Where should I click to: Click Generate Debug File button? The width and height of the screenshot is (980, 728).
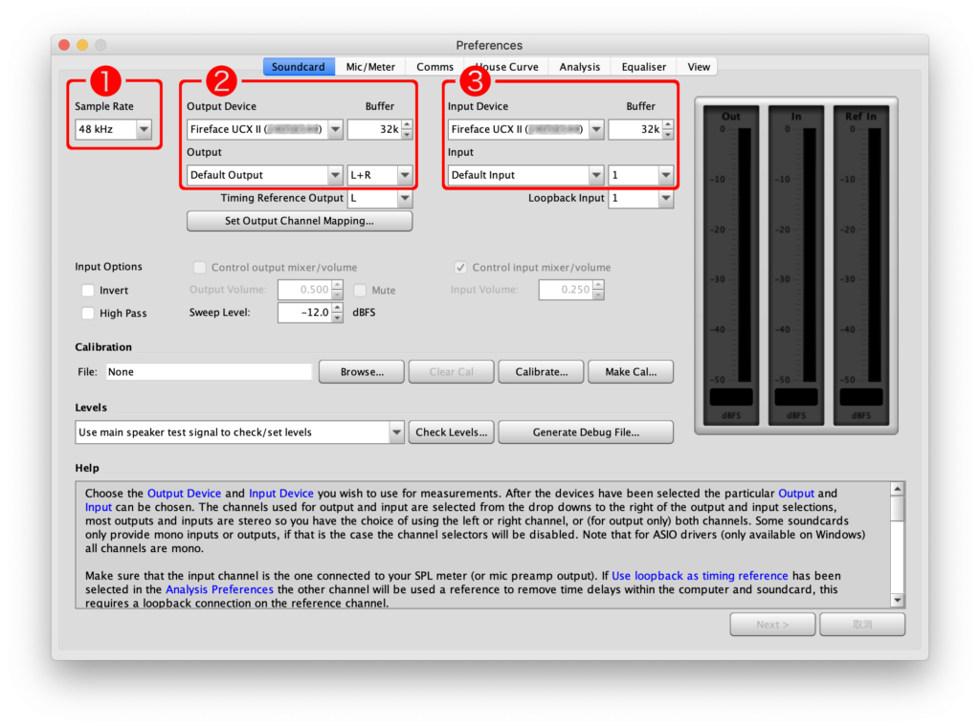click(x=586, y=432)
